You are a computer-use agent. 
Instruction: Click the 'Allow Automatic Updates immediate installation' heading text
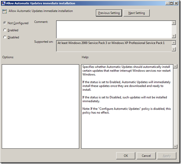pos(41,11)
